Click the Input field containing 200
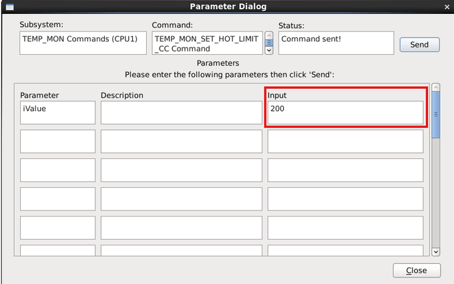The height and width of the screenshot is (284, 454). coord(345,112)
